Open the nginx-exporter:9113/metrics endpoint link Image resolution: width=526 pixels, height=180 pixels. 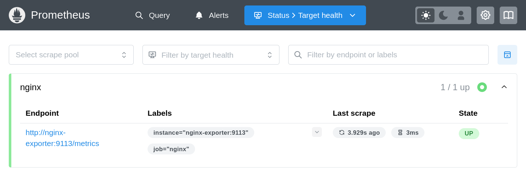[62, 138]
